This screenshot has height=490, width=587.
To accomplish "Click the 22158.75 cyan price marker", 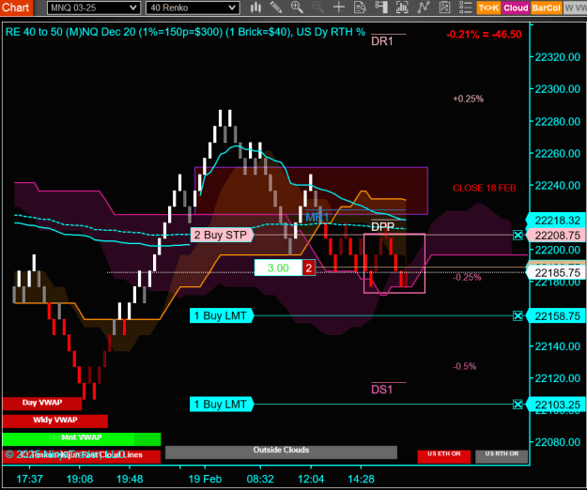I will tap(557, 316).
